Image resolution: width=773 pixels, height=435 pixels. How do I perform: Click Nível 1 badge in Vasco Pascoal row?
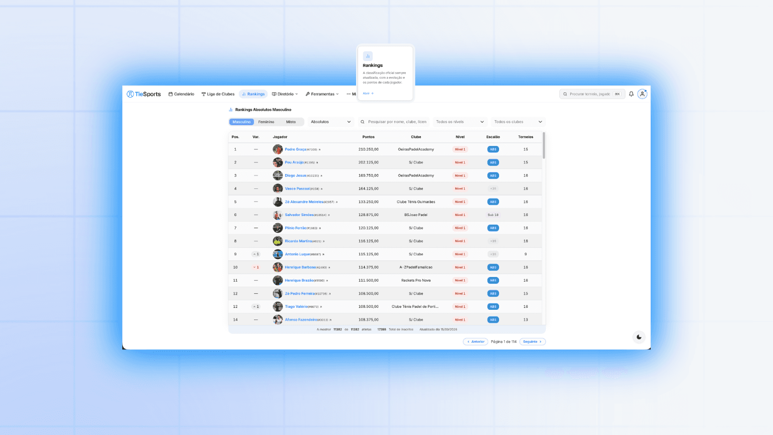(x=460, y=188)
